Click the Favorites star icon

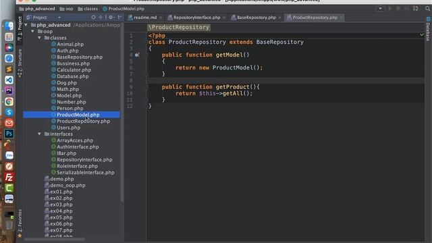point(20,236)
